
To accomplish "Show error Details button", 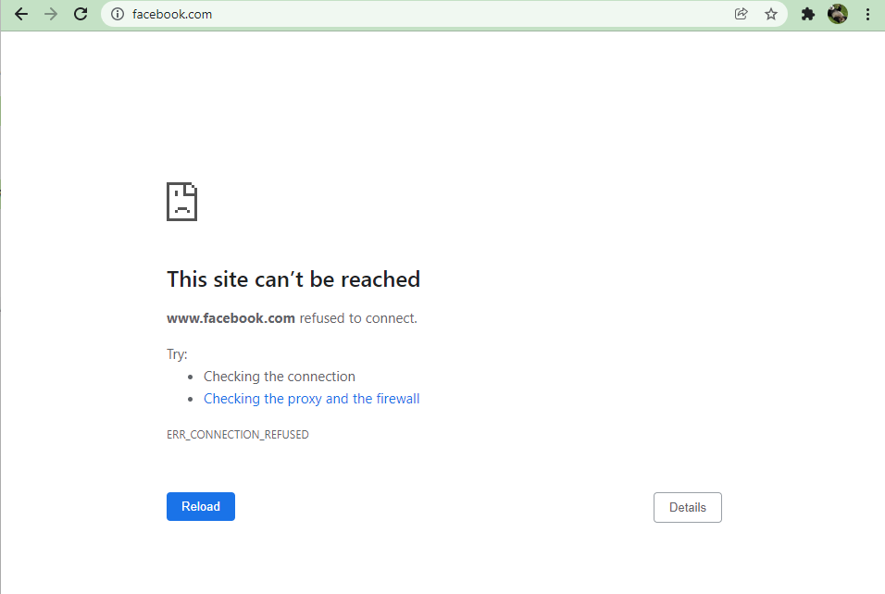I will pyautogui.click(x=688, y=508).
